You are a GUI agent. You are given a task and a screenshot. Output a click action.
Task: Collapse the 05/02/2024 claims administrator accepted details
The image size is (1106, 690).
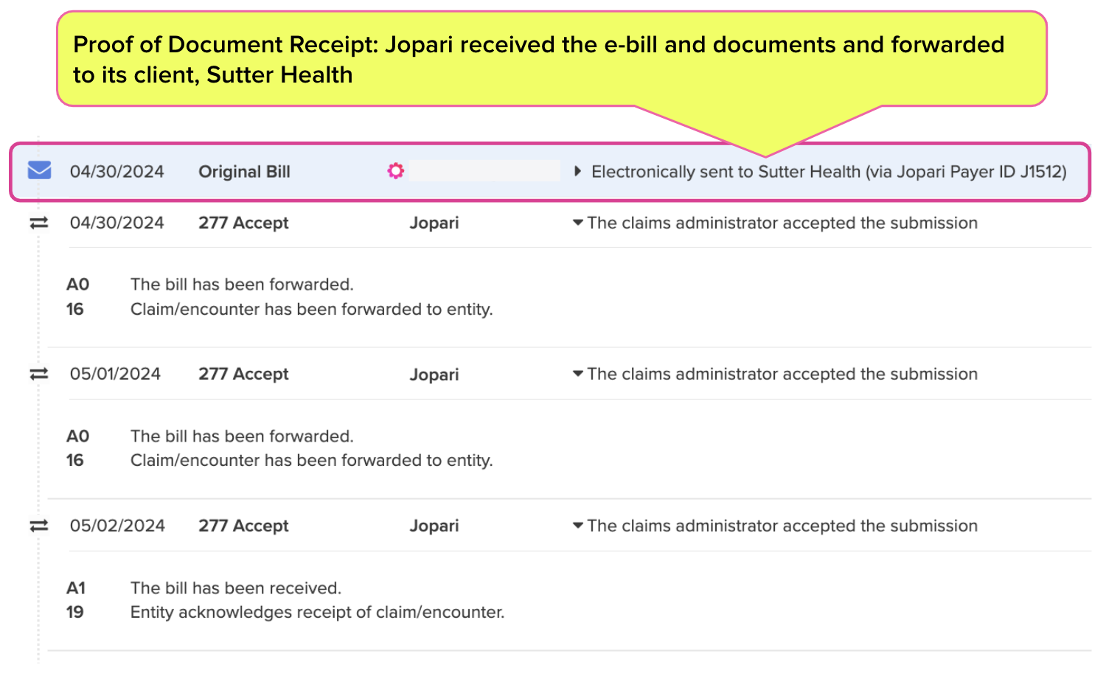578,526
